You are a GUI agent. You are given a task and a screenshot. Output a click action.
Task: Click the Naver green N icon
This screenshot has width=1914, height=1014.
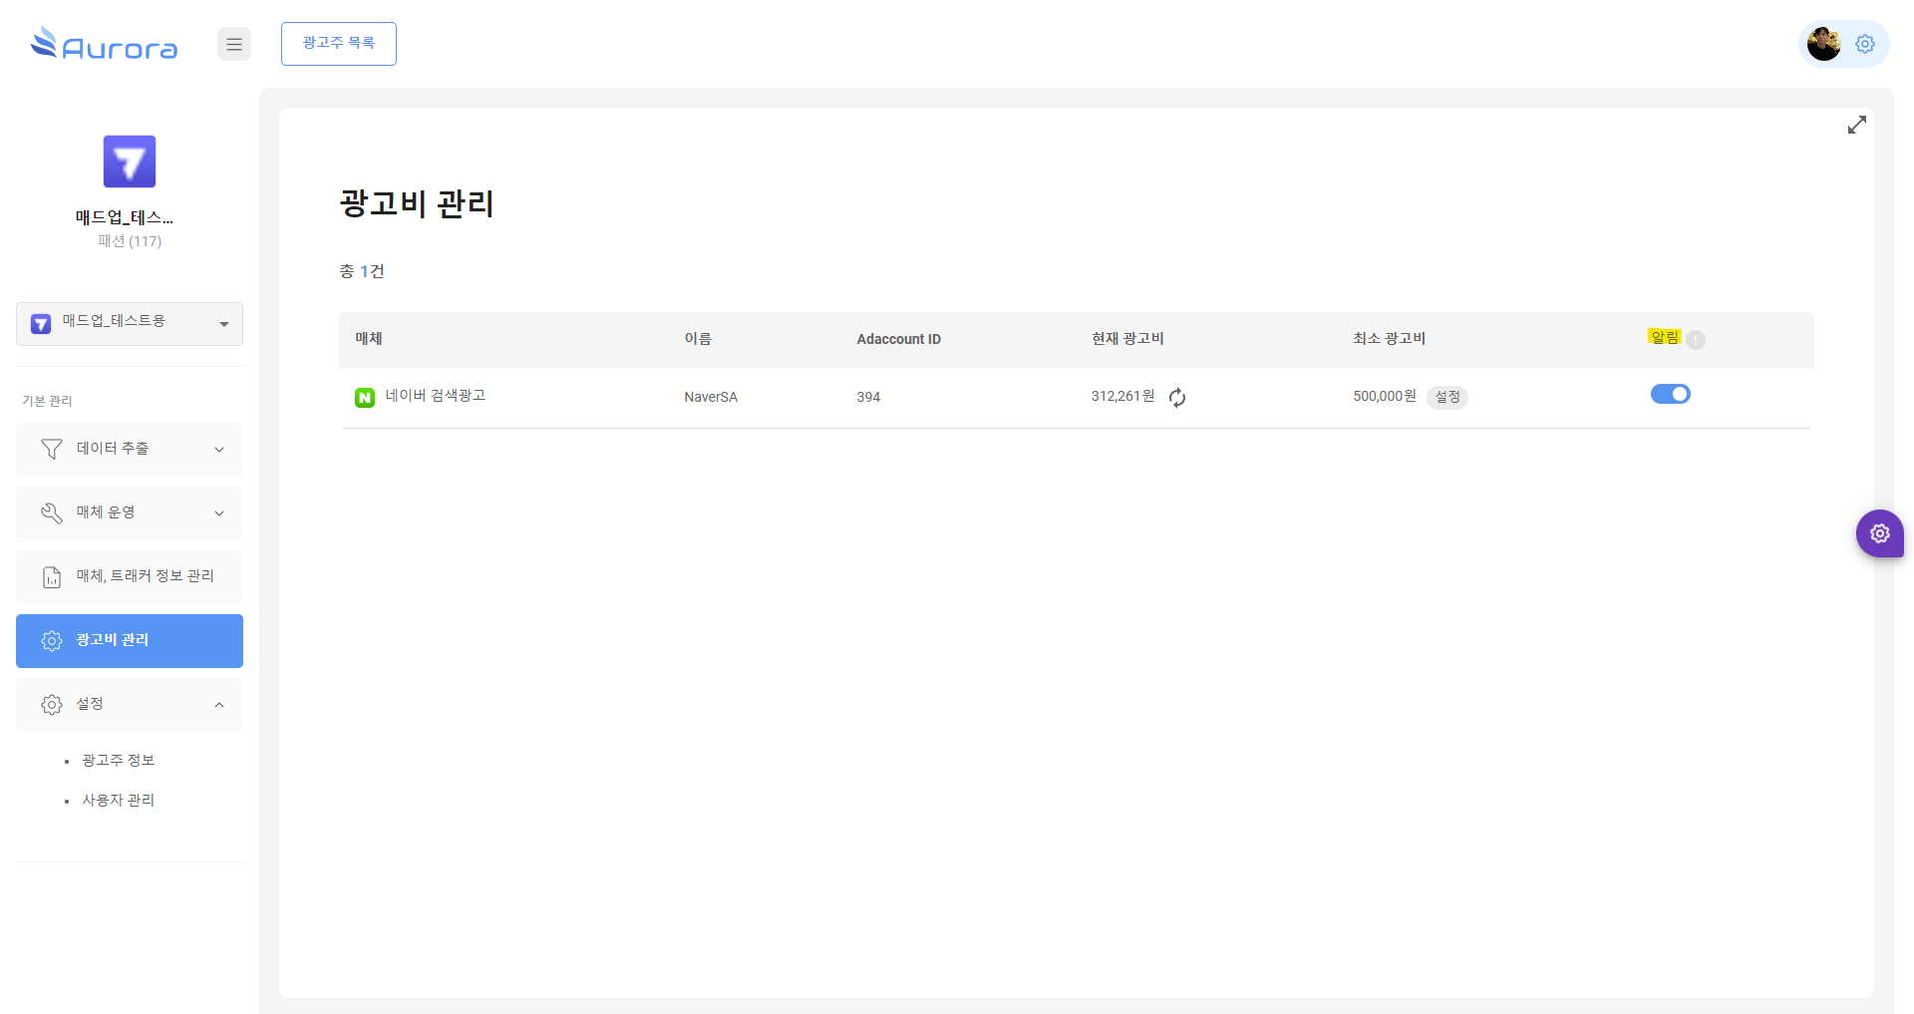365,398
